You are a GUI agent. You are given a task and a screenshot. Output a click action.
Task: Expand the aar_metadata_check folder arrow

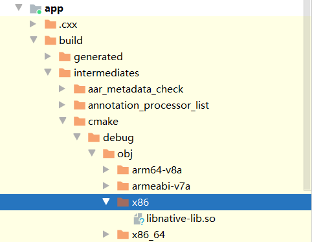(62, 89)
